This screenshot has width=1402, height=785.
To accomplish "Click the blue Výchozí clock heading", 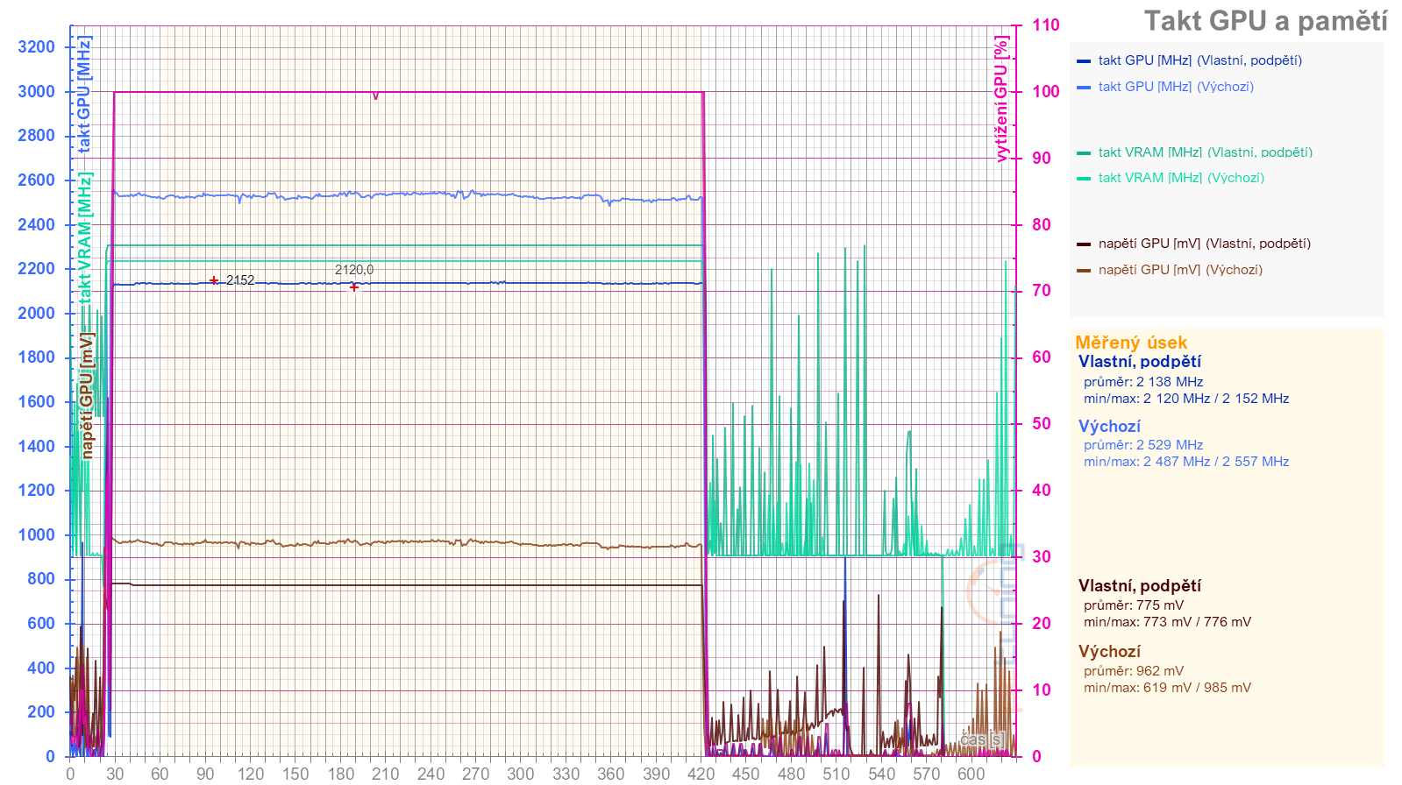I will click(x=1109, y=427).
